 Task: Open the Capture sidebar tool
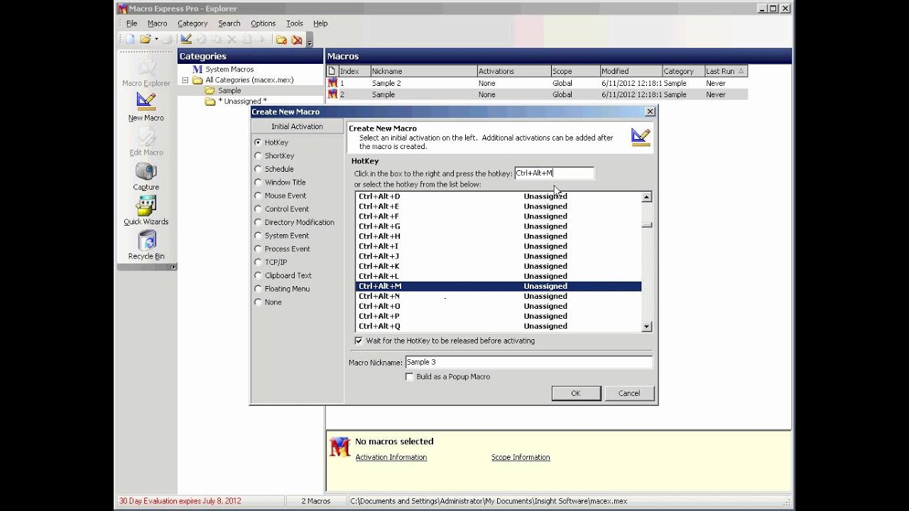tap(146, 177)
